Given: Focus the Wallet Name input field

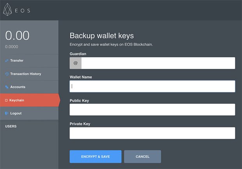Looking at the screenshot, I should click(x=152, y=86).
